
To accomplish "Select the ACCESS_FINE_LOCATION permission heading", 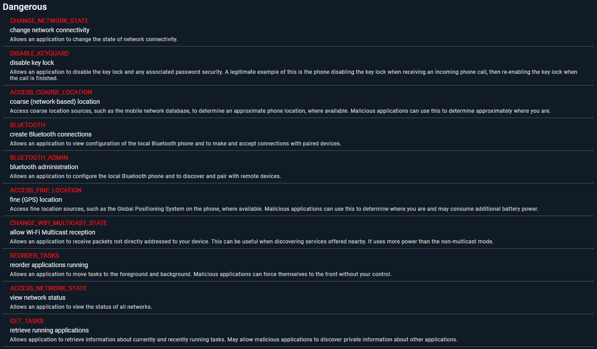I will 46,190.
